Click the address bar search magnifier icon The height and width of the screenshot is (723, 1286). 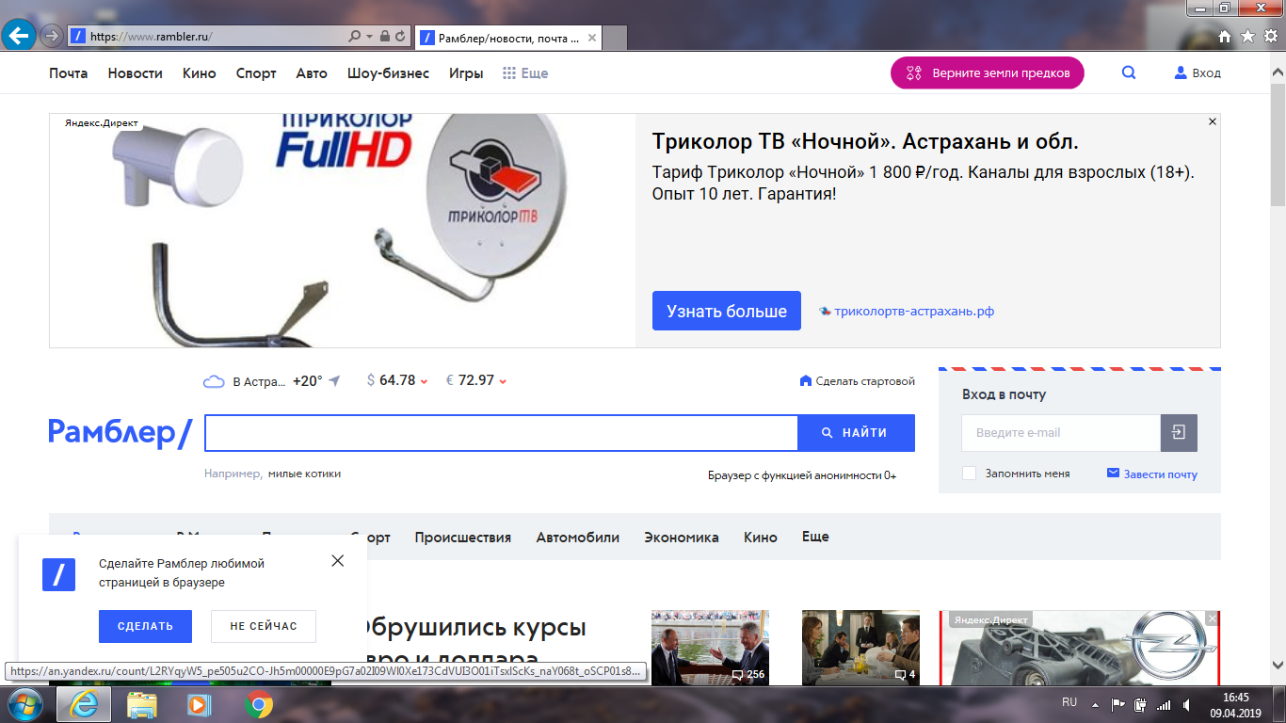coord(354,37)
